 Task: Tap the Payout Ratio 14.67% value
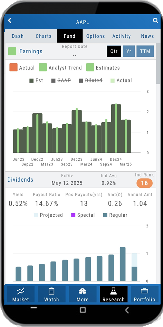point(46,203)
